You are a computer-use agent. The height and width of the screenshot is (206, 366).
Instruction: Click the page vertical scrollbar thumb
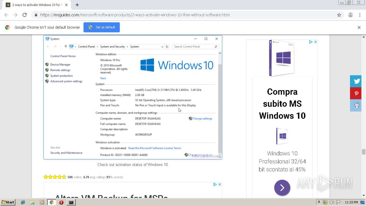(363, 152)
